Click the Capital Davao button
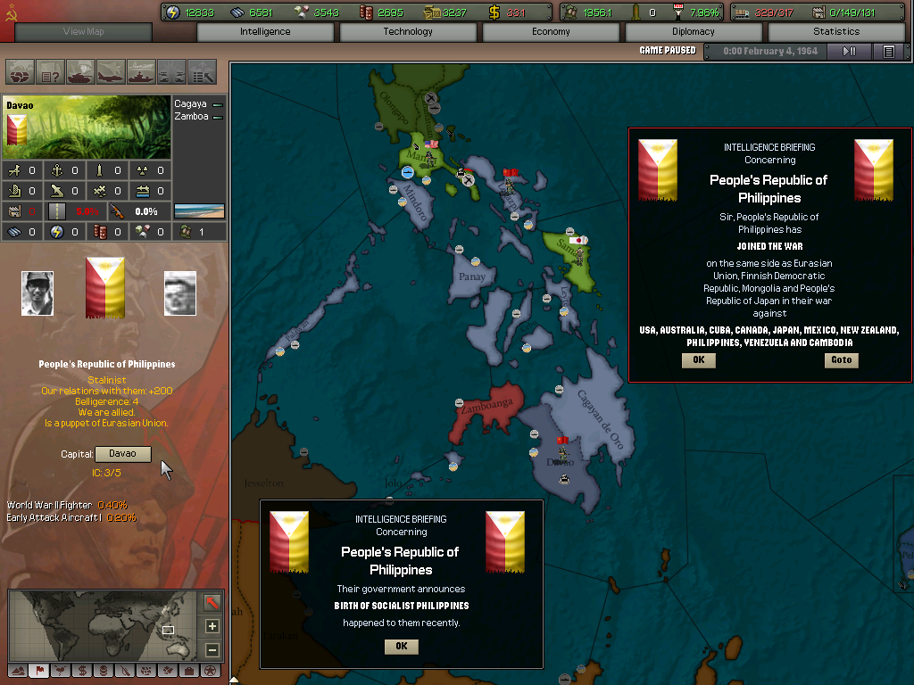Screen dimensions: 914x685 (123, 454)
